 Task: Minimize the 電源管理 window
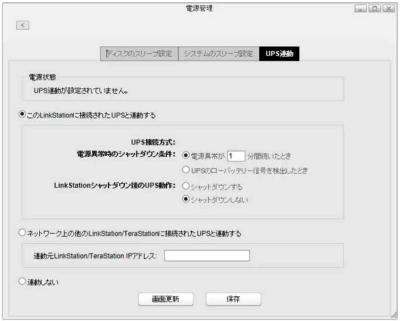click(360, 9)
